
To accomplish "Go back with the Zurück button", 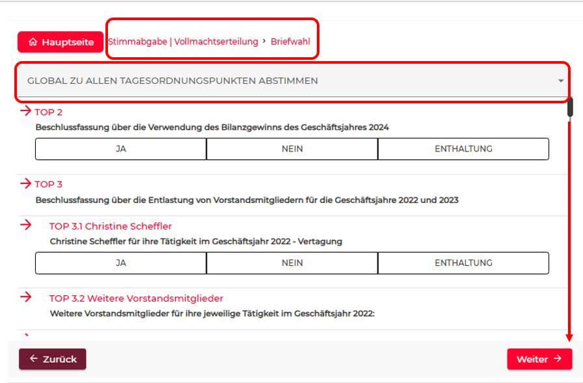I will [53, 359].
